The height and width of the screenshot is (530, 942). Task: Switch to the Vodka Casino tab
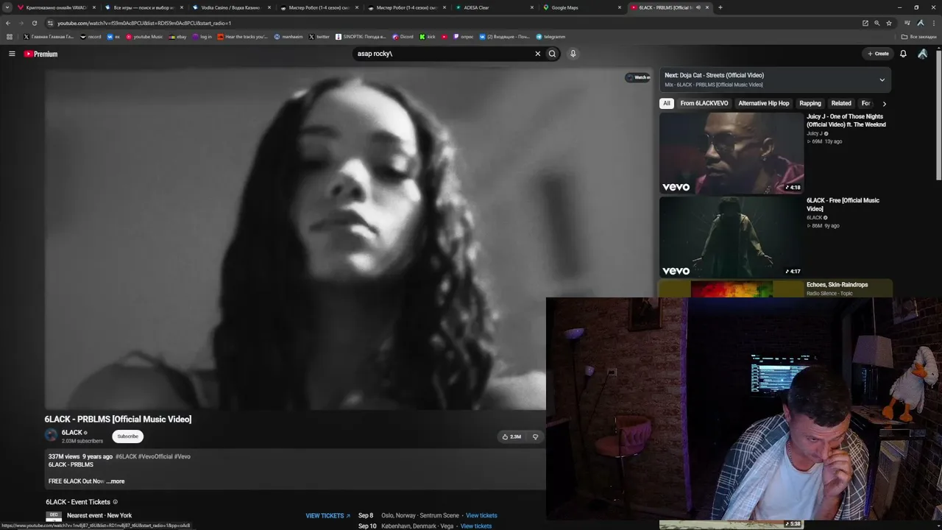click(x=231, y=7)
